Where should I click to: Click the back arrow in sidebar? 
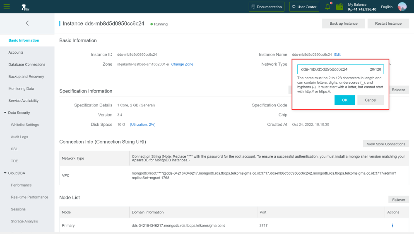27,23
